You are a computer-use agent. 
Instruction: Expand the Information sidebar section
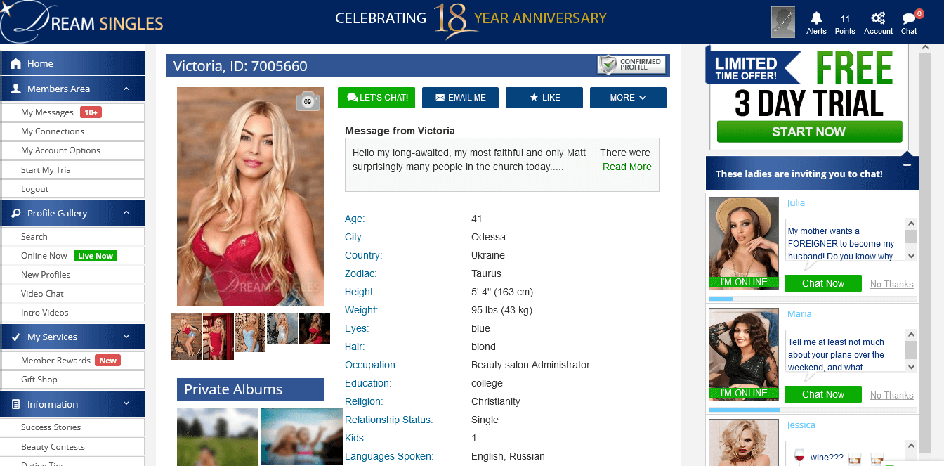[126, 403]
